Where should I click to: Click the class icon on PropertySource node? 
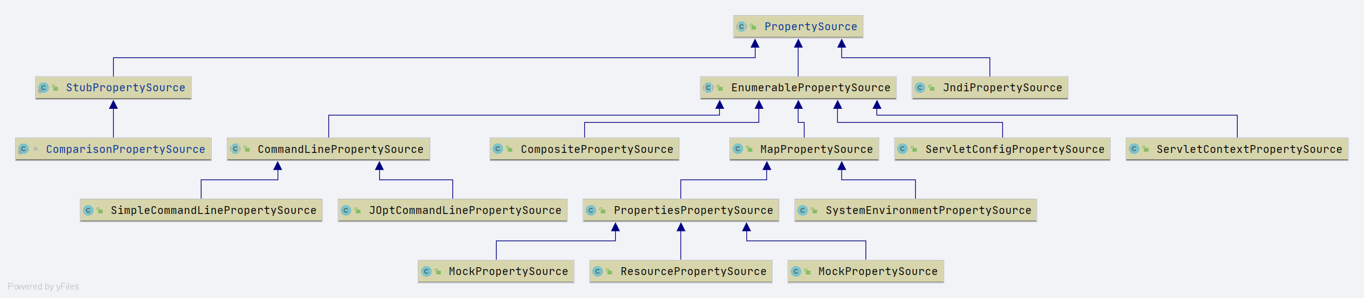pos(742,27)
